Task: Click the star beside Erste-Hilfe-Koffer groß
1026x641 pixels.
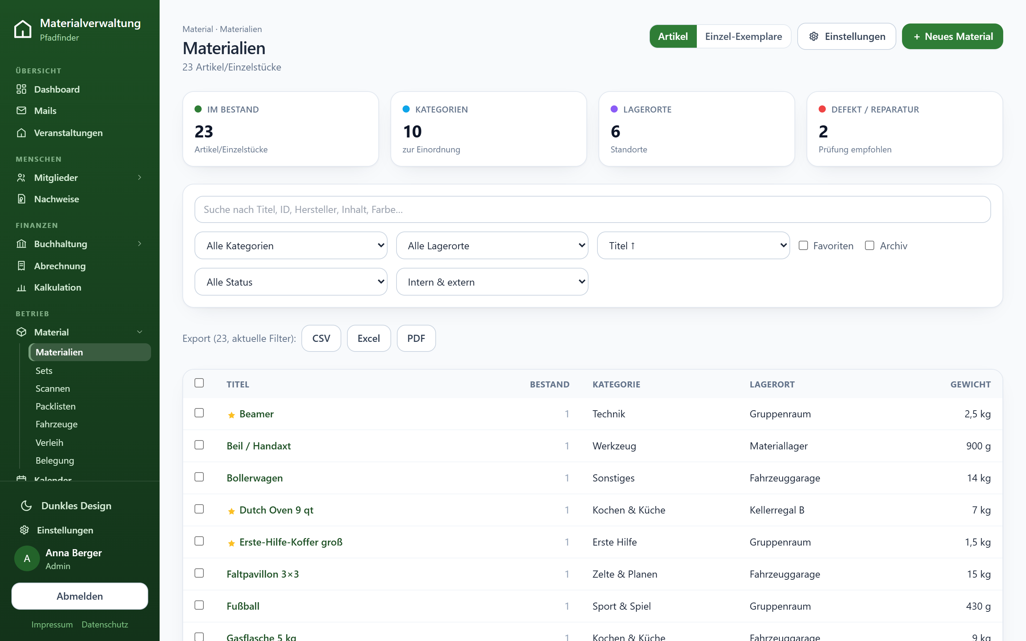Action: [x=232, y=543]
